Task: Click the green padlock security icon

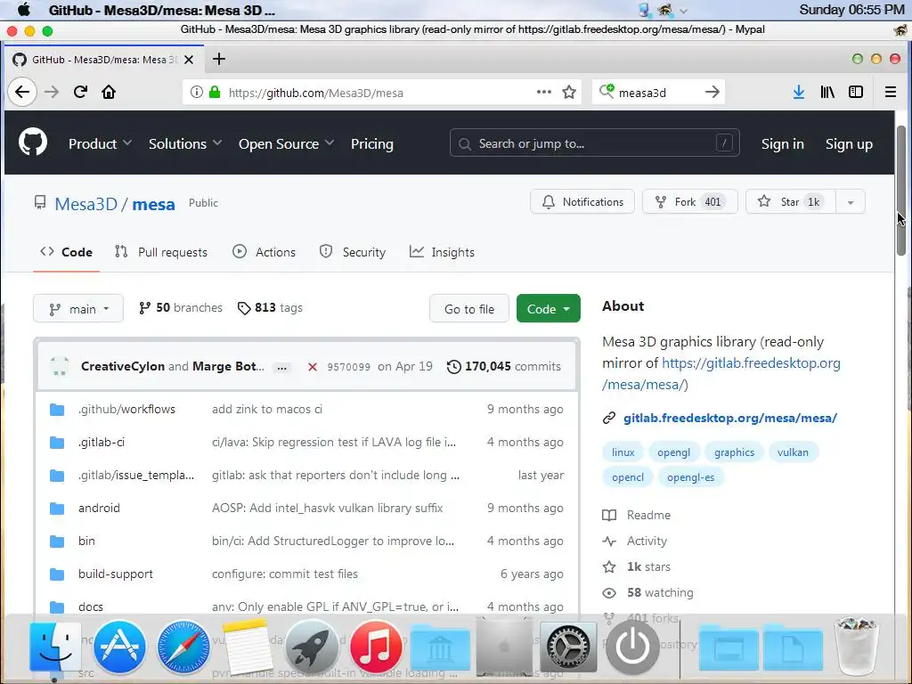Action: (215, 92)
